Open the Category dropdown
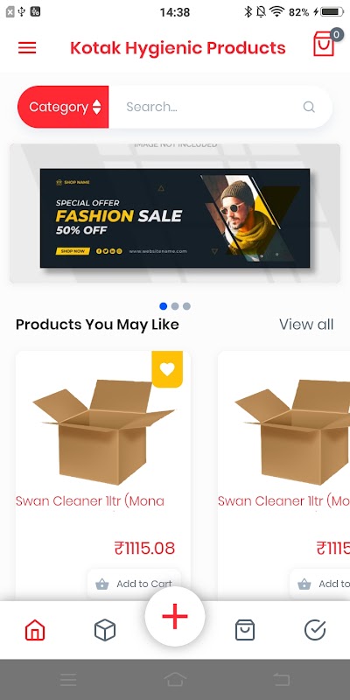The height and width of the screenshot is (700, 350). pyautogui.click(x=63, y=107)
